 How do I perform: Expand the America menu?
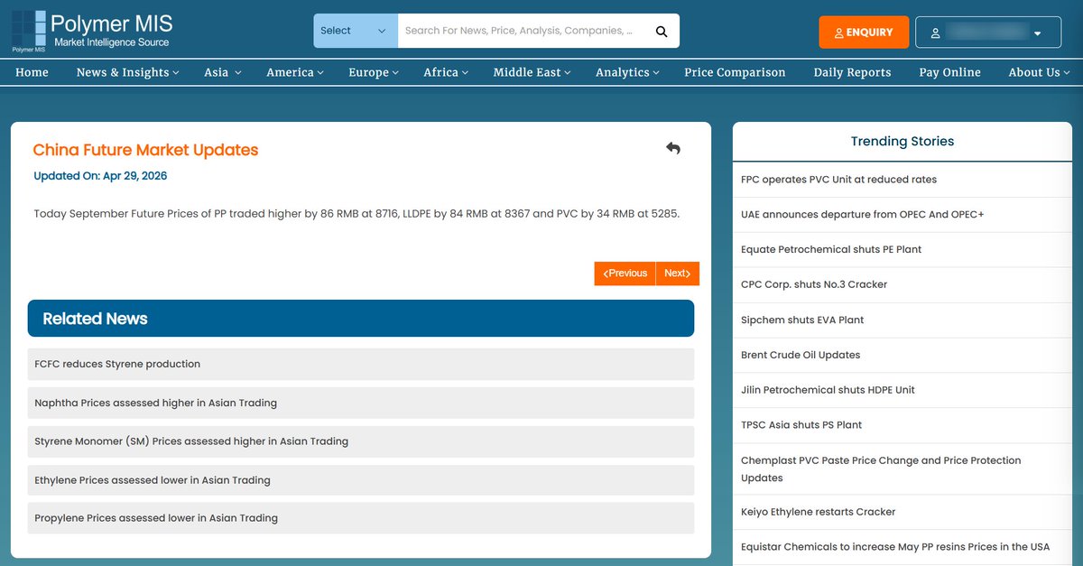click(x=295, y=72)
